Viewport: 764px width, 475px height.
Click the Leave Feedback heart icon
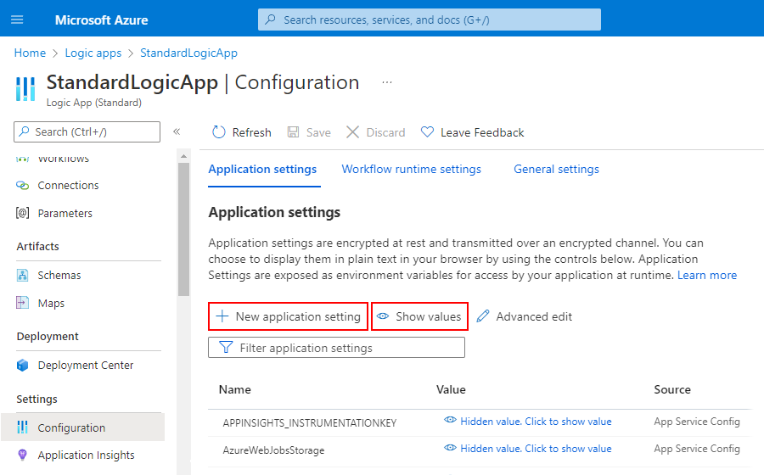[x=428, y=132]
